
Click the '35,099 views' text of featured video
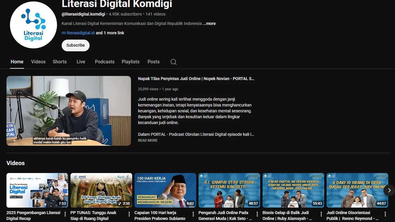coord(148,89)
